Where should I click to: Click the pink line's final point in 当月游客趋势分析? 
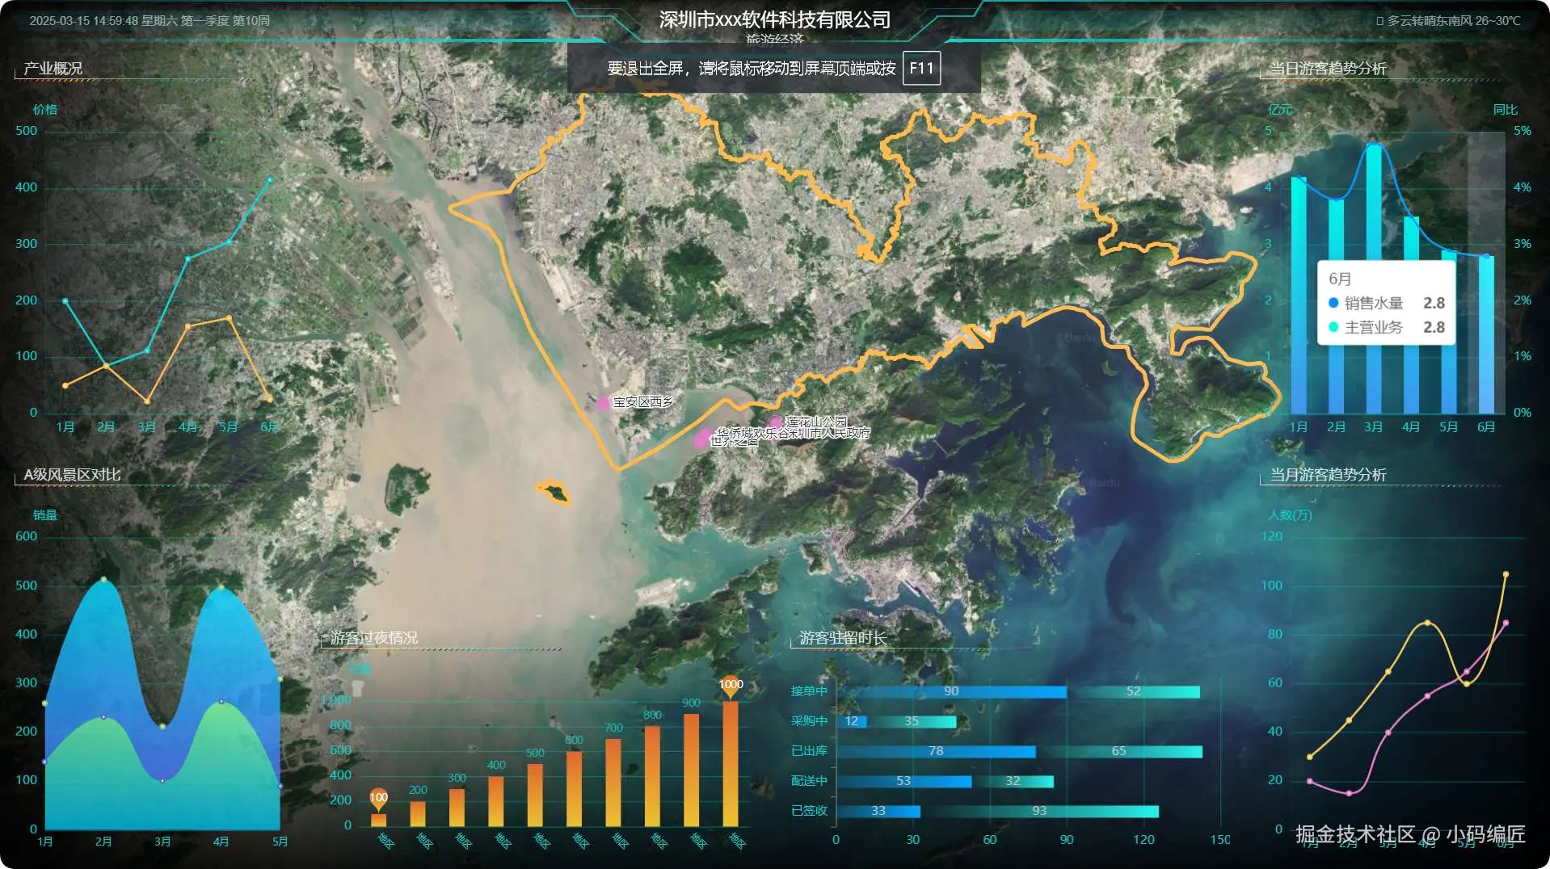pyautogui.click(x=1506, y=623)
